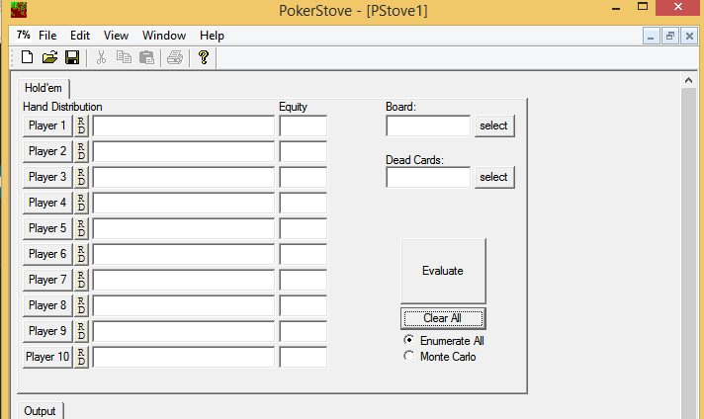
Task: Click into Player 2 hand distribution field
Action: tap(183, 151)
